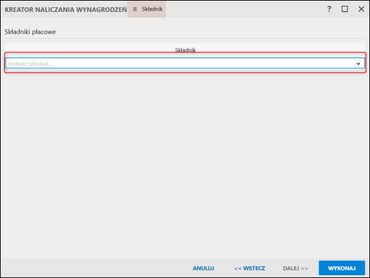
Task: Go back with the Wstecz button
Action: (x=250, y=268)
